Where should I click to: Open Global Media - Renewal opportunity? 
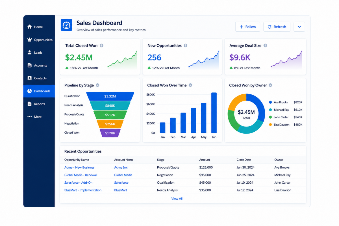pos(81,175)
